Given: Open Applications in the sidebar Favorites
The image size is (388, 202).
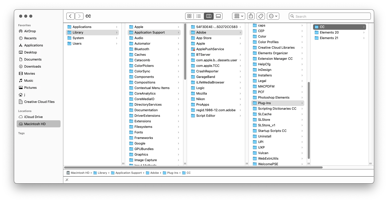Looking at the screenshot, I should (x=39, y=45).
